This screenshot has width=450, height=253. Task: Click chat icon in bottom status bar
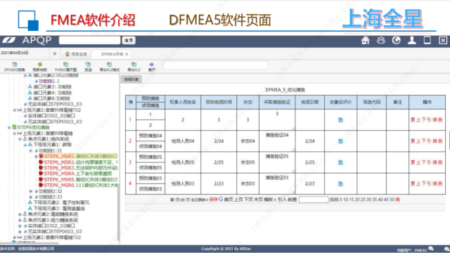(x=431, y=249)
